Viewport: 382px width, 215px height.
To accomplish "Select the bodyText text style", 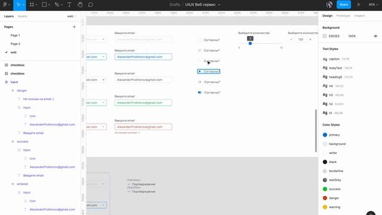I will click(337, 67).
